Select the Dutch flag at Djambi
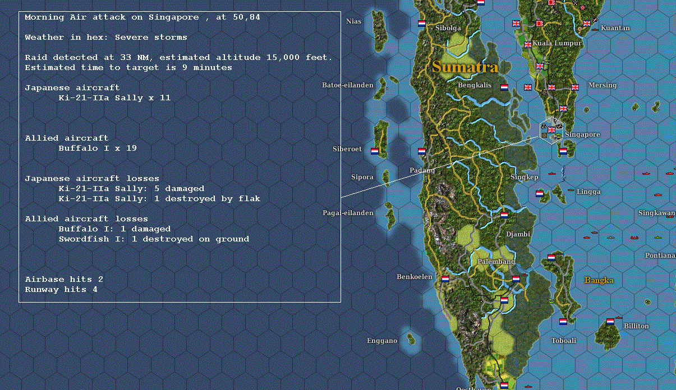Screen dimensions: 676x390 (504, 215)
